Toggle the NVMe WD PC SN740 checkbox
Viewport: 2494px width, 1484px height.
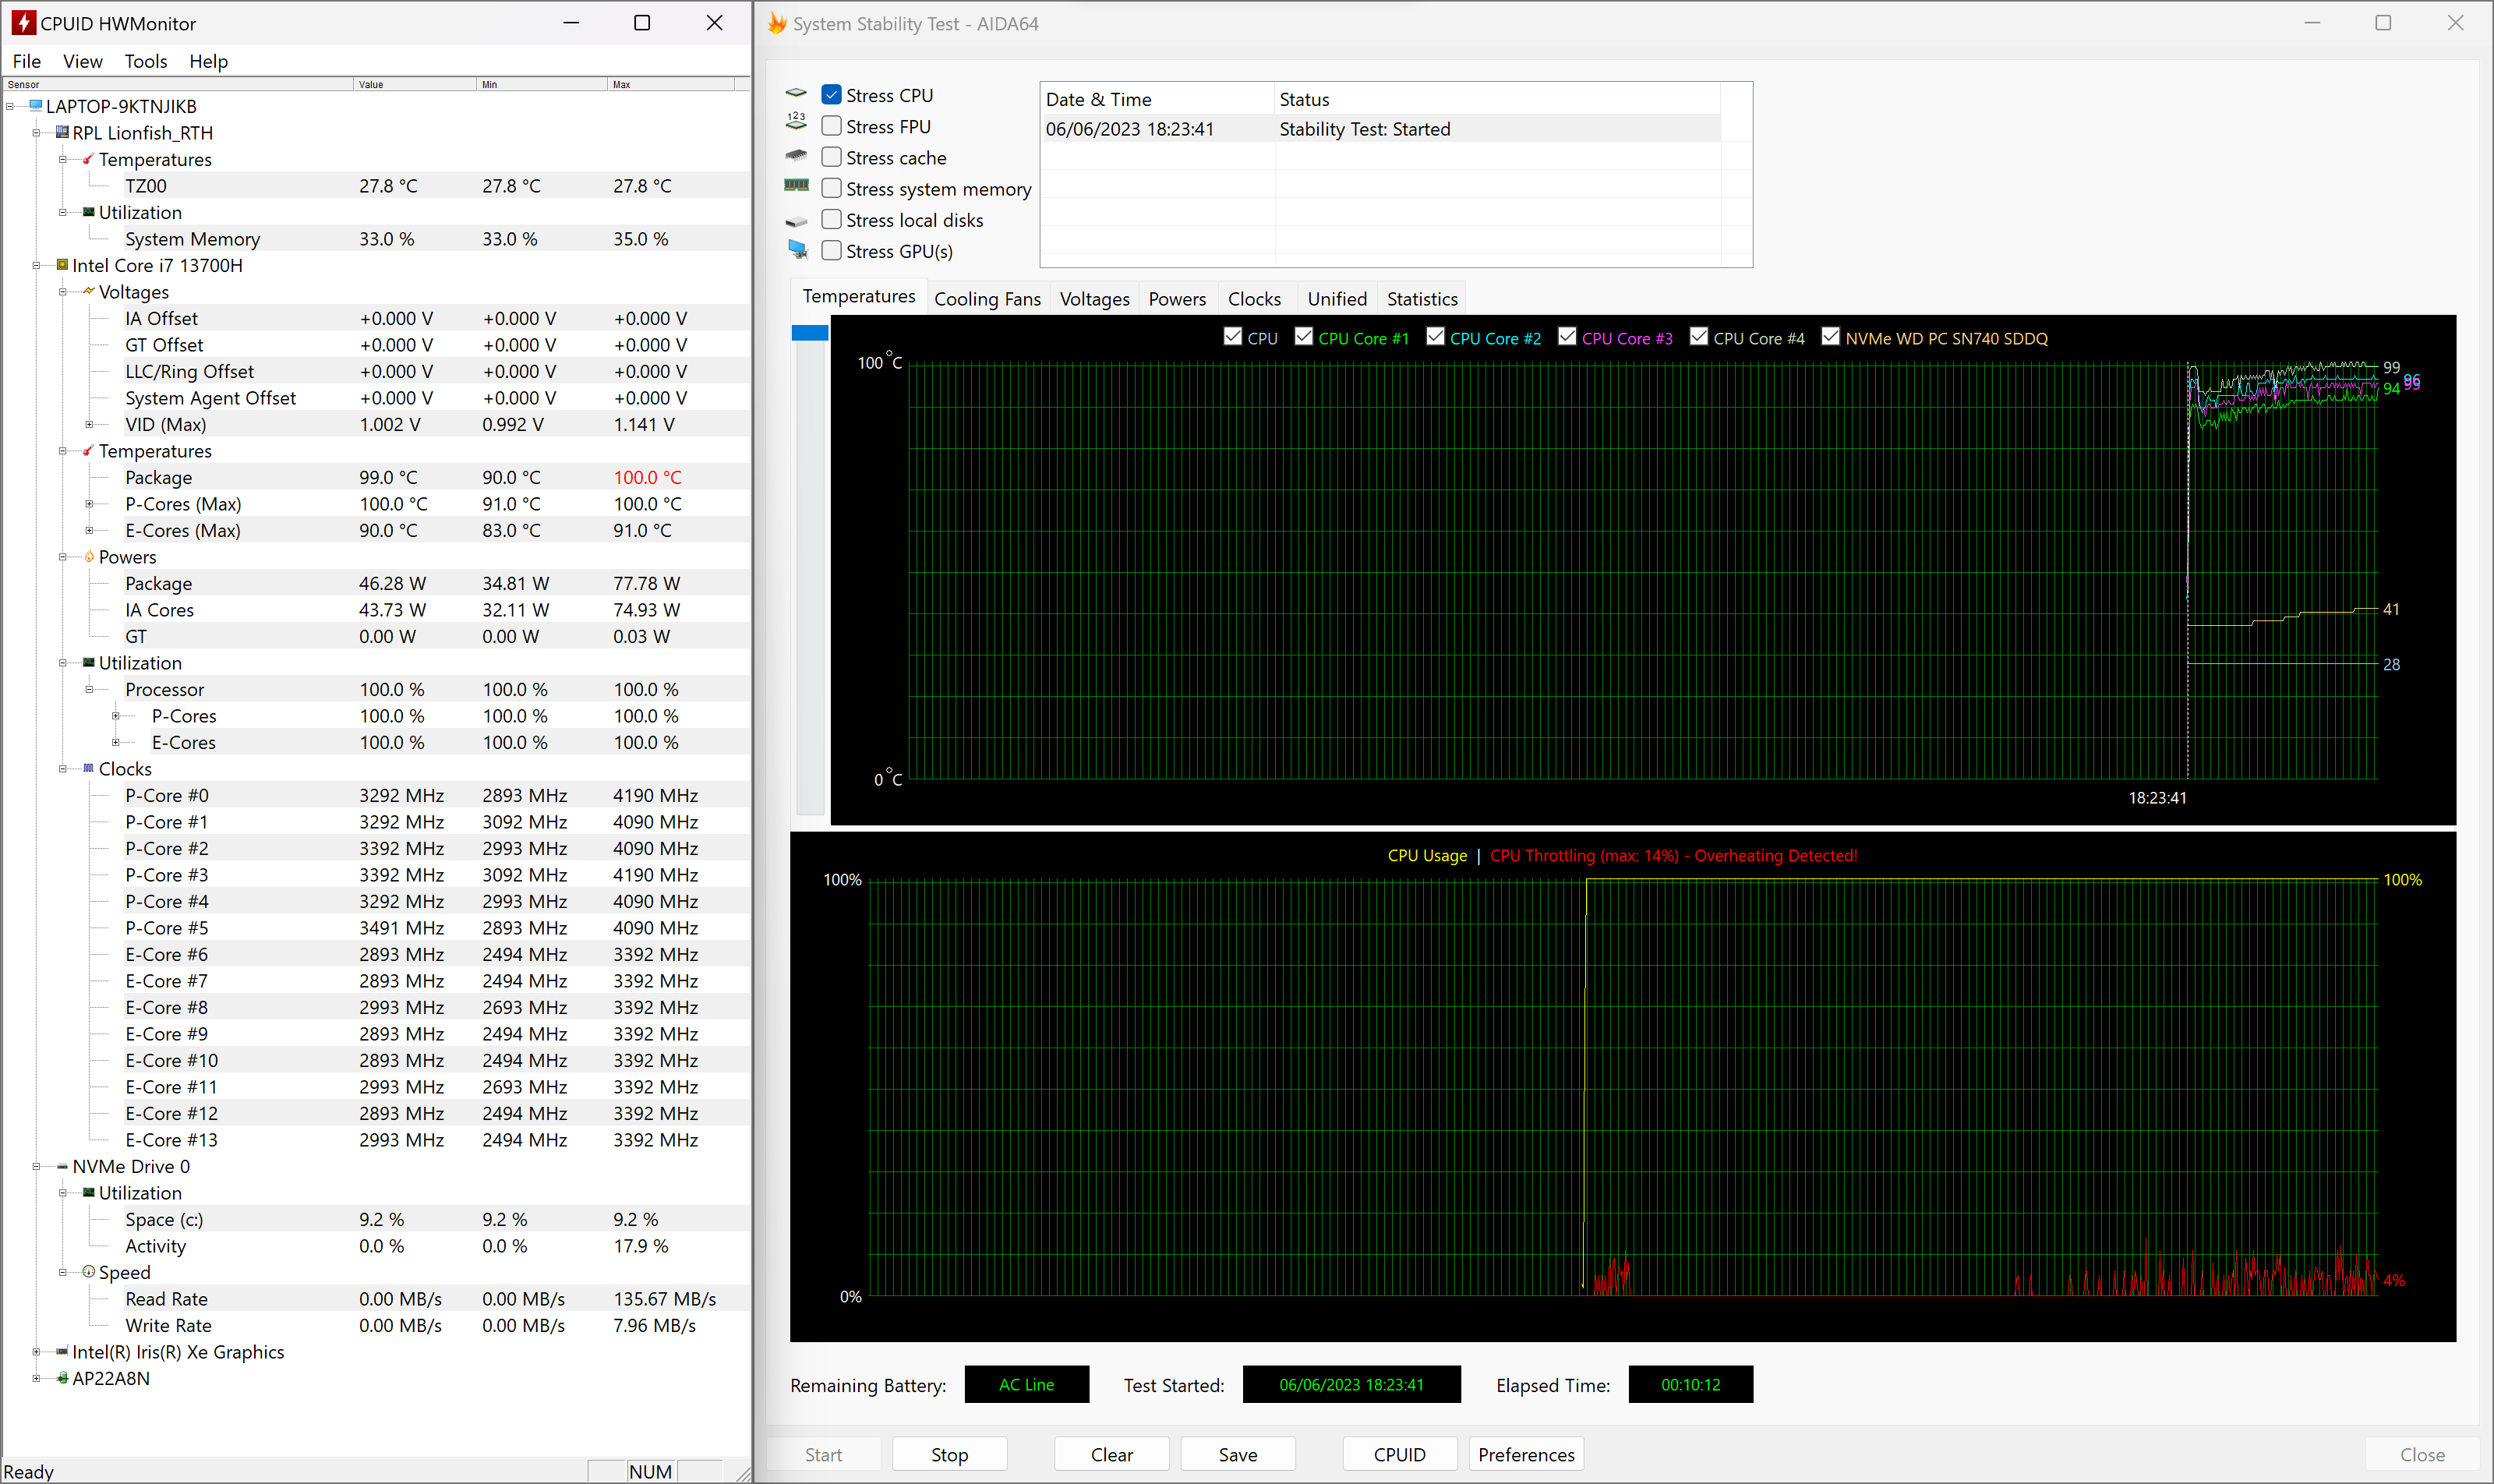1830,337
